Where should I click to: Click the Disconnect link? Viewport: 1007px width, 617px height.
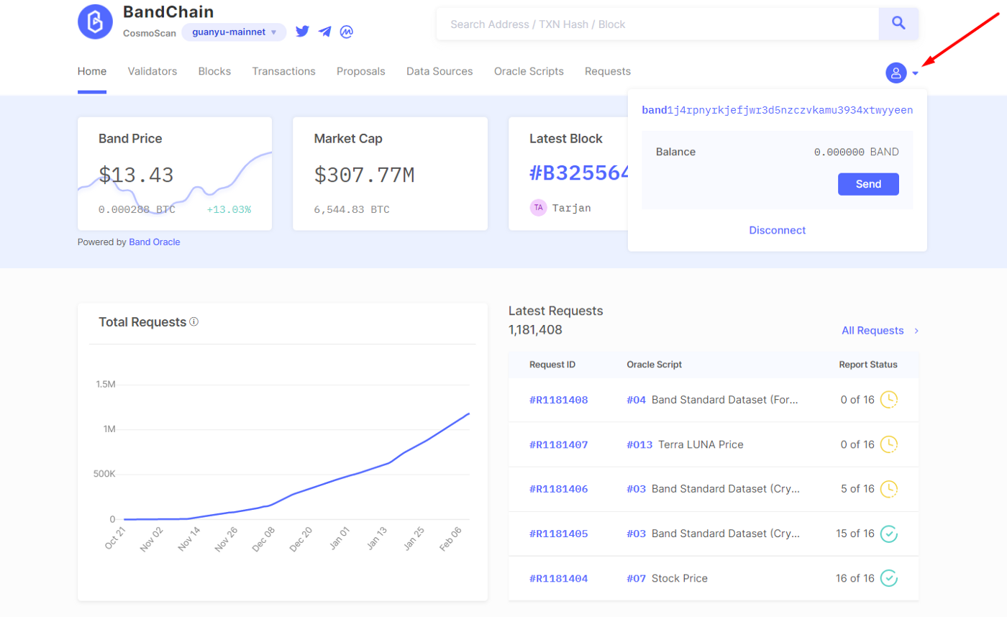click(x=778, y=230)
